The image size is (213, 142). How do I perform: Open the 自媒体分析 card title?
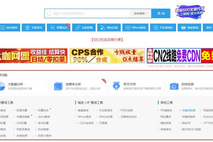73,84
